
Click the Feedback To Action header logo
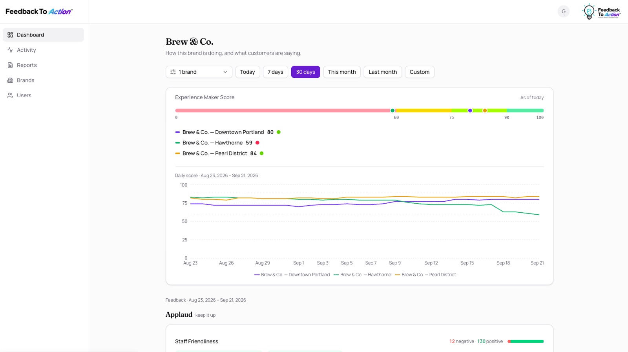point(39,12)
